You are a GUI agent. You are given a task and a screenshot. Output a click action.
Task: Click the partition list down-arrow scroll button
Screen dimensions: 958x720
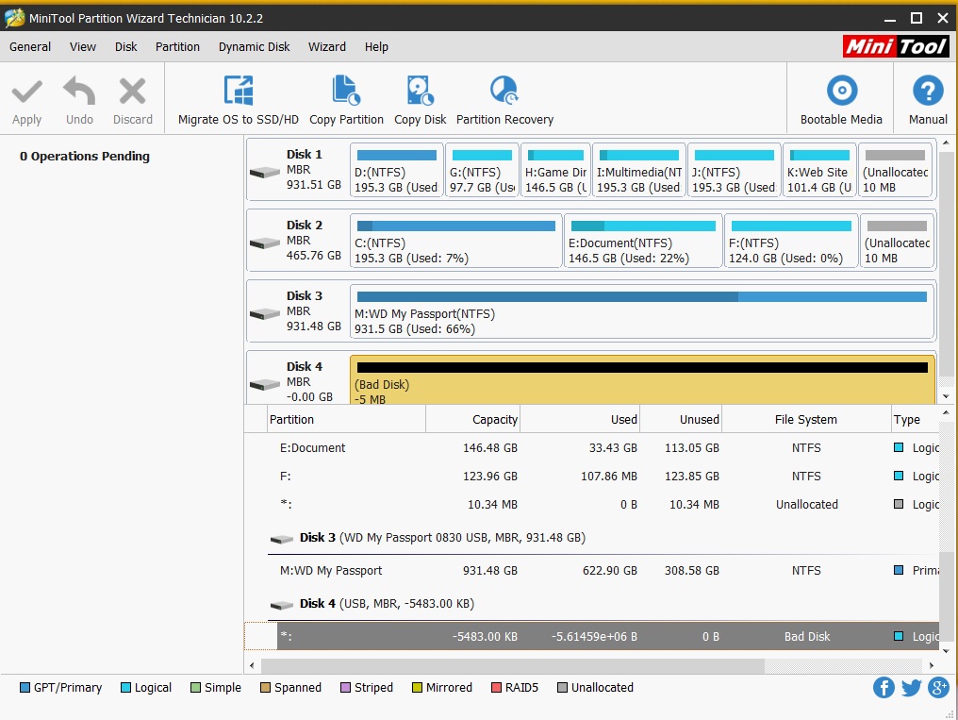(946, 651)
